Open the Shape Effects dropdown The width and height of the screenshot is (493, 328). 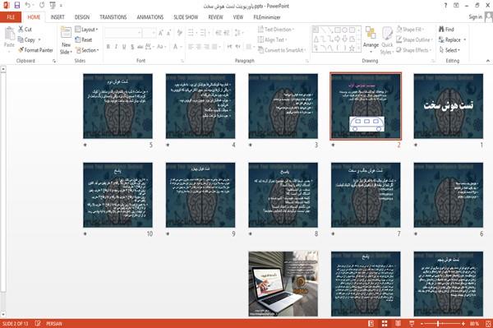point(414,50)
